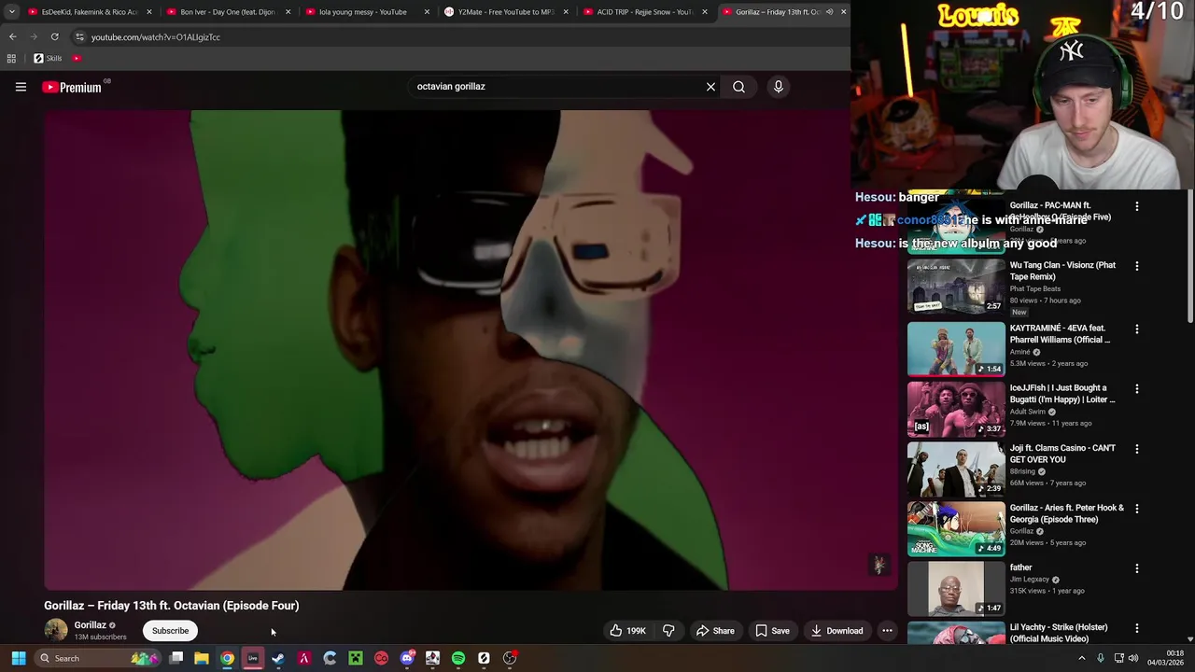Download the Gorillaz video
This screenshot has width=1195, height=672.
pyautogui.click(x=836, y=631)
